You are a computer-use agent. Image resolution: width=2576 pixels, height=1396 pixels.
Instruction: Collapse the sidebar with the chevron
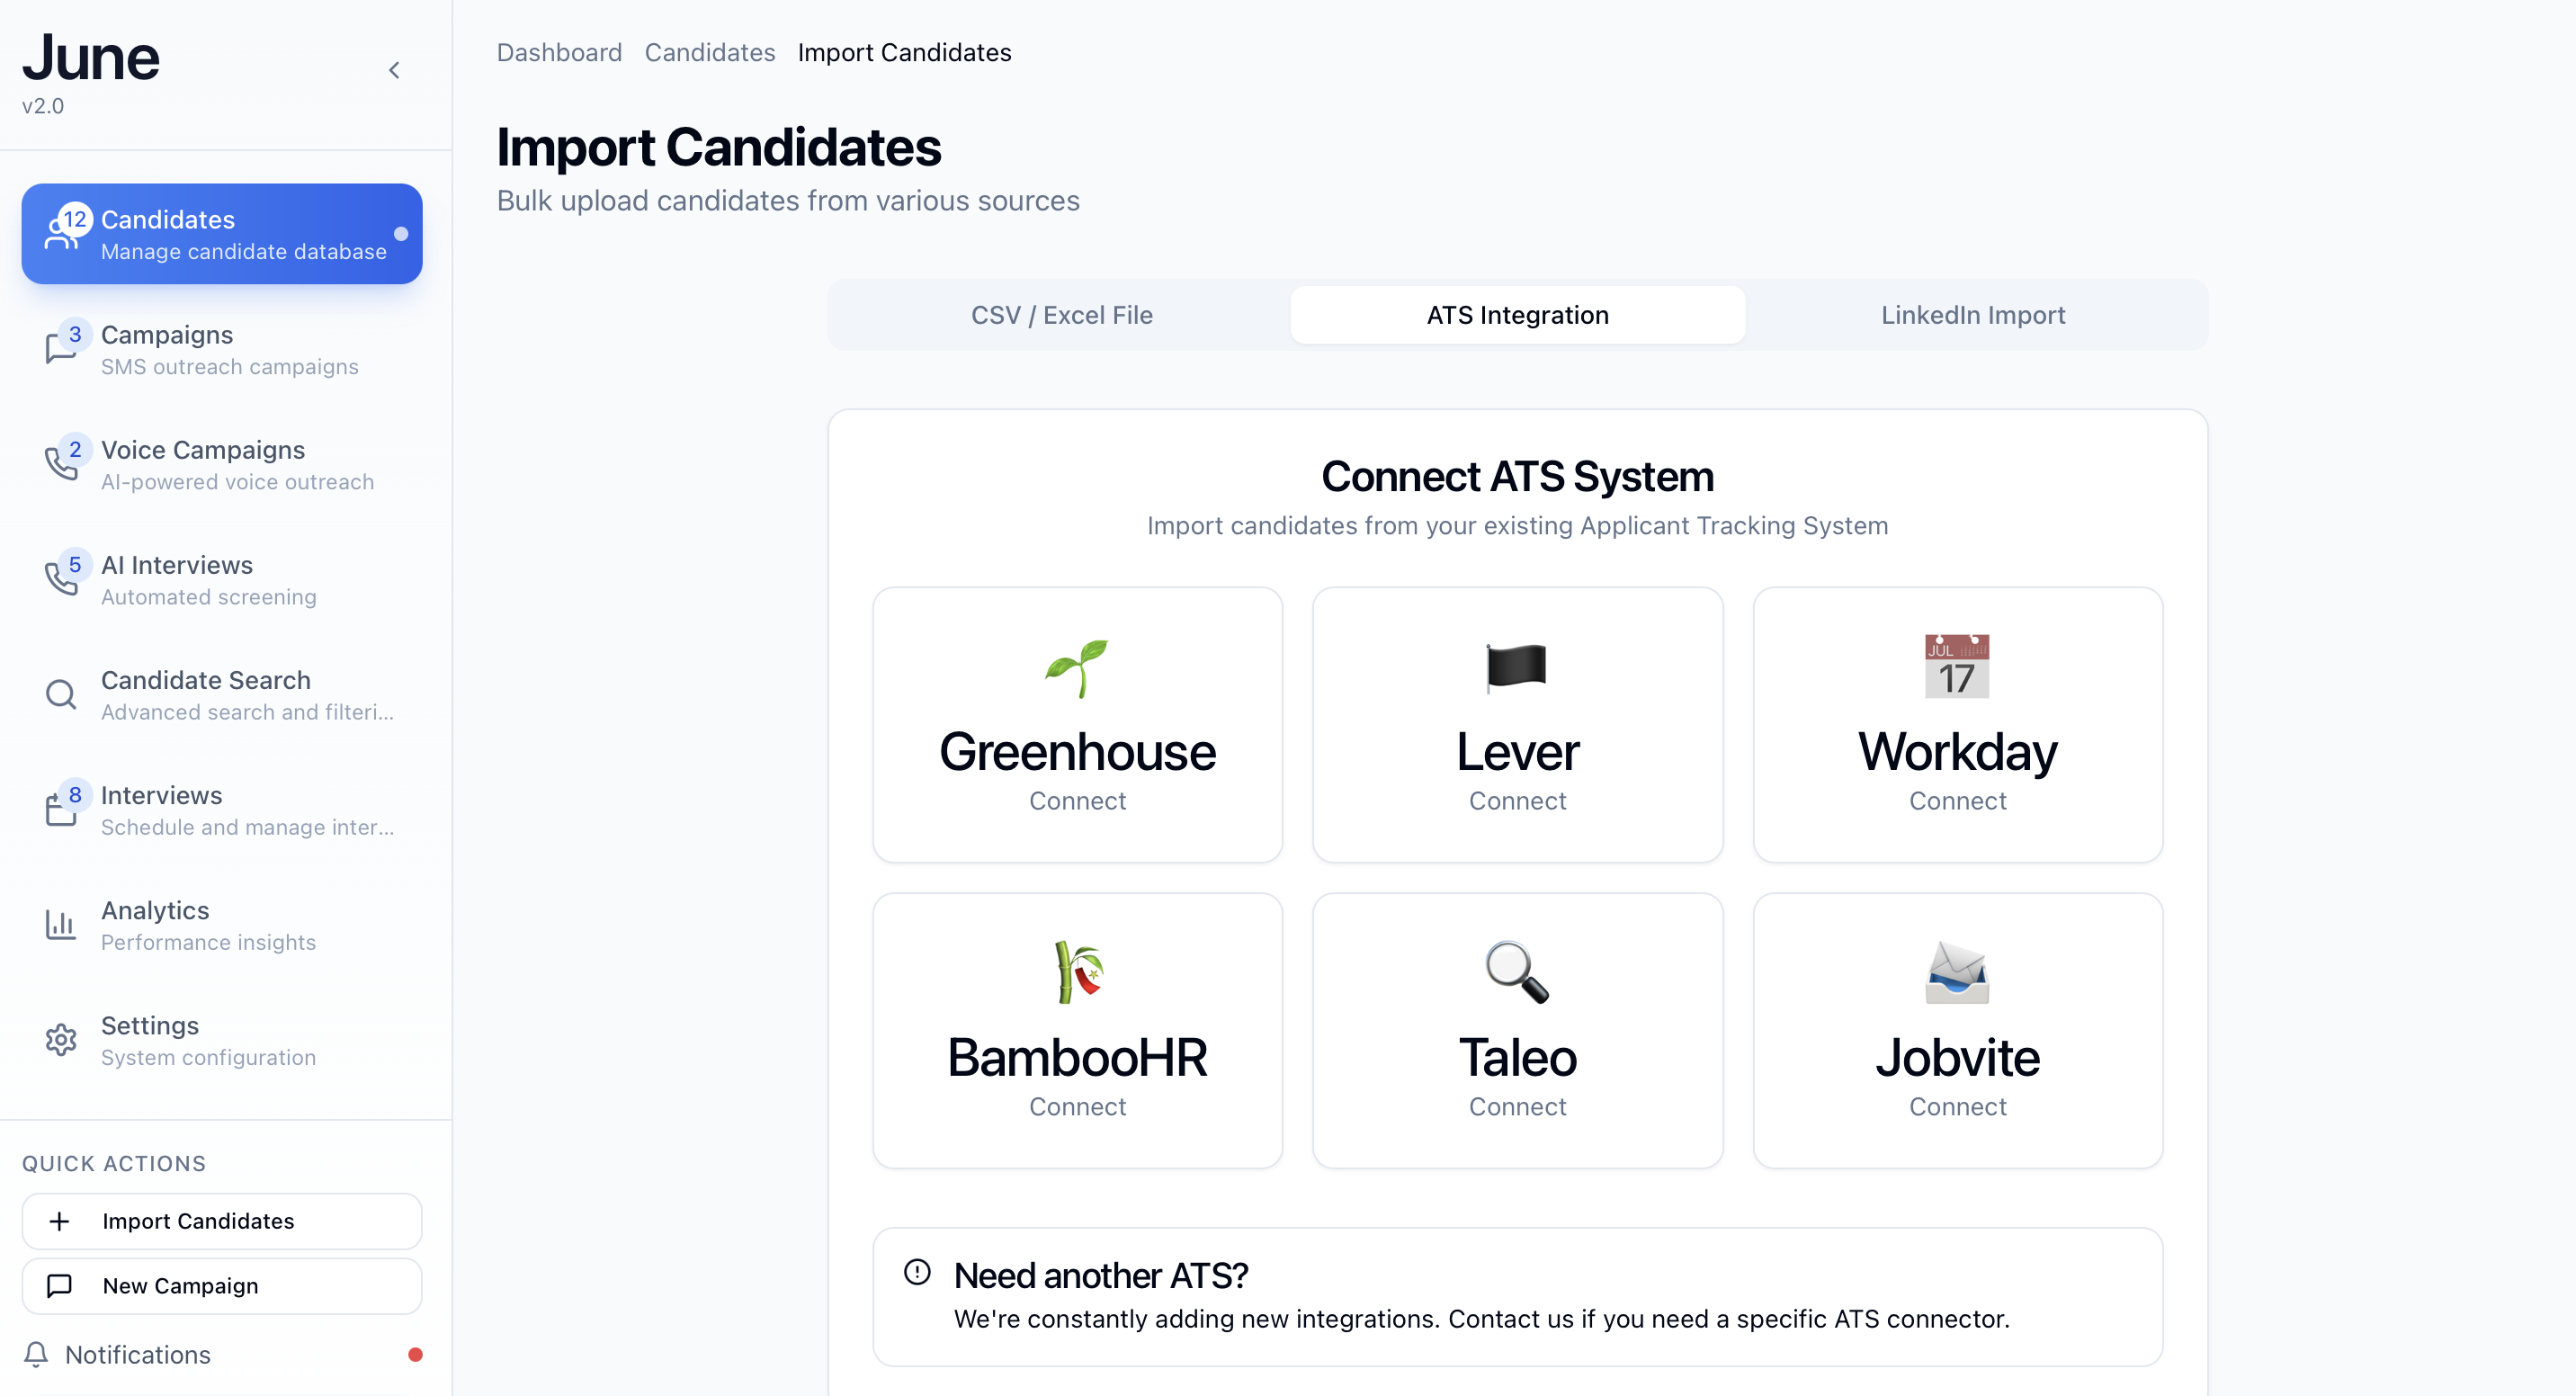pyautogui.click(x=394, y=70)
